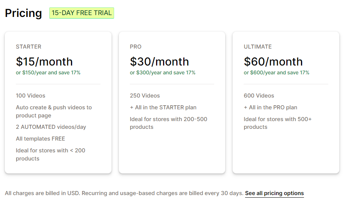Click the 600 Videos feature line
Viewport: 343px width, 205px height.
click(x=259, y=96)
